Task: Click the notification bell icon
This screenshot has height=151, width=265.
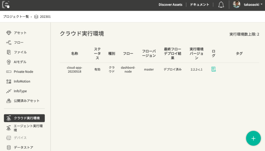Action: 221,4
